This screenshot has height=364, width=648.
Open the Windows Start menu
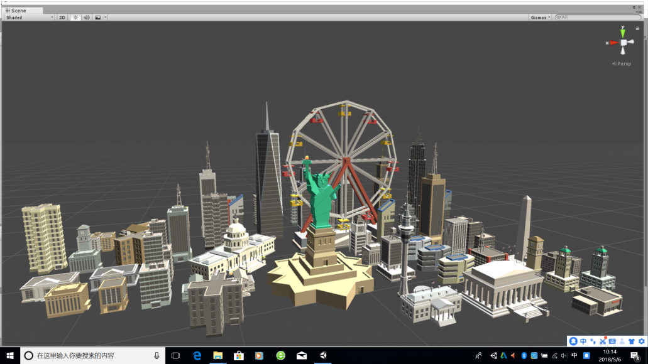(10, 355)
